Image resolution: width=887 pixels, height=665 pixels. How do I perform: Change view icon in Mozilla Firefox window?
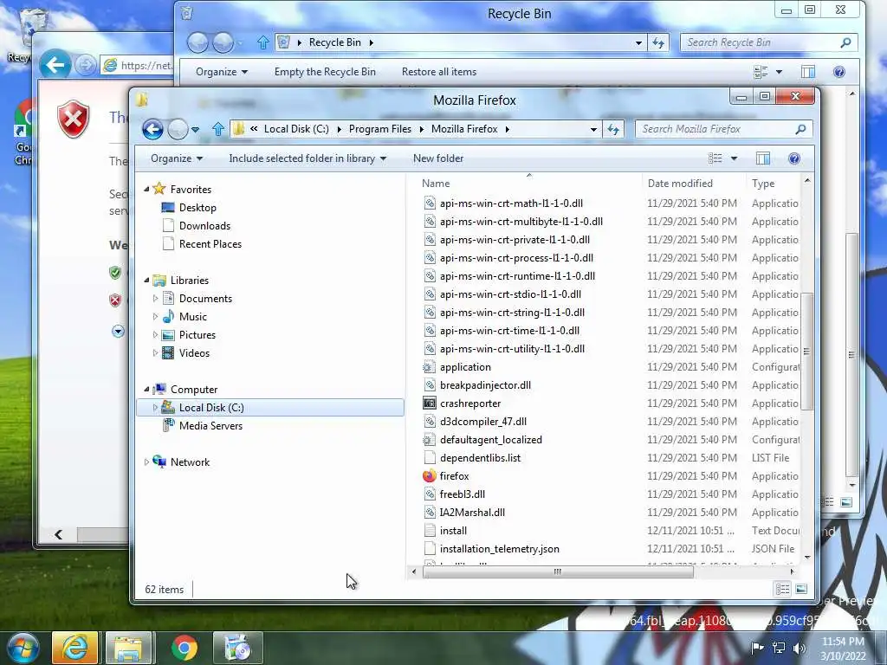(715, 158)
